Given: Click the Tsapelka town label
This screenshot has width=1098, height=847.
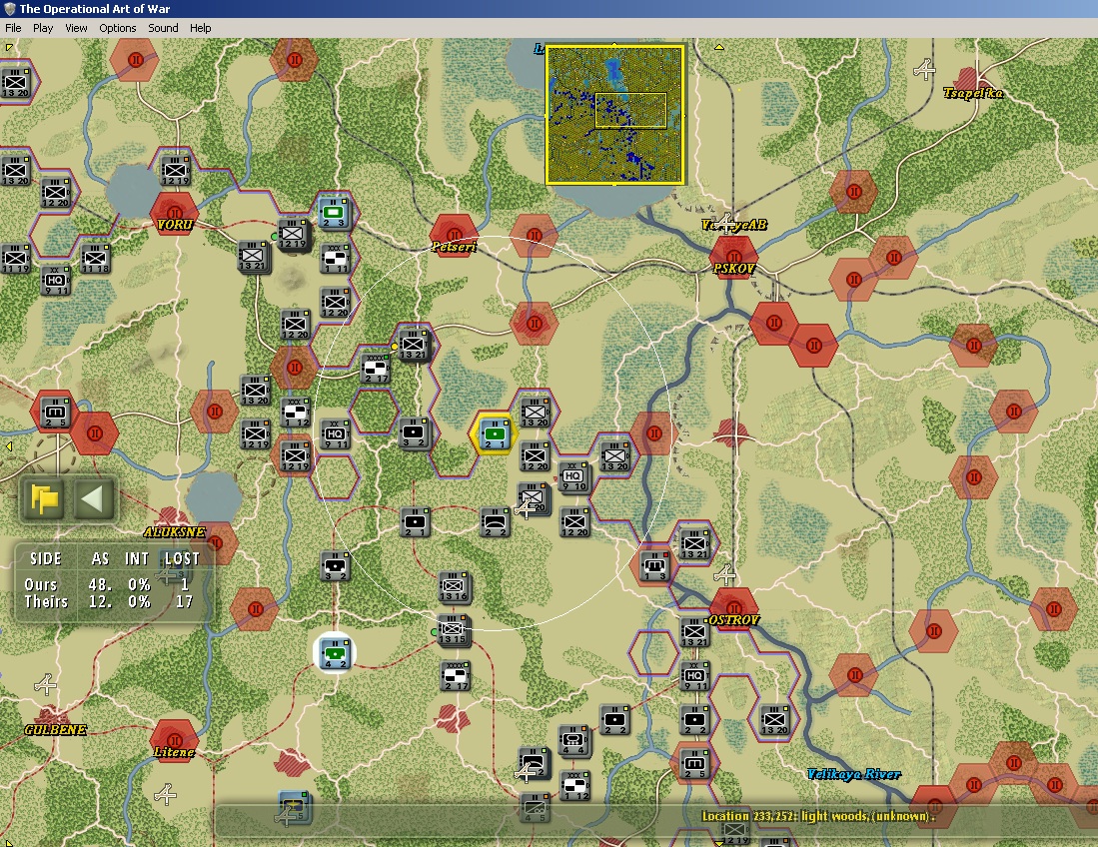Looking at the screenshot, I should (973, 93).
